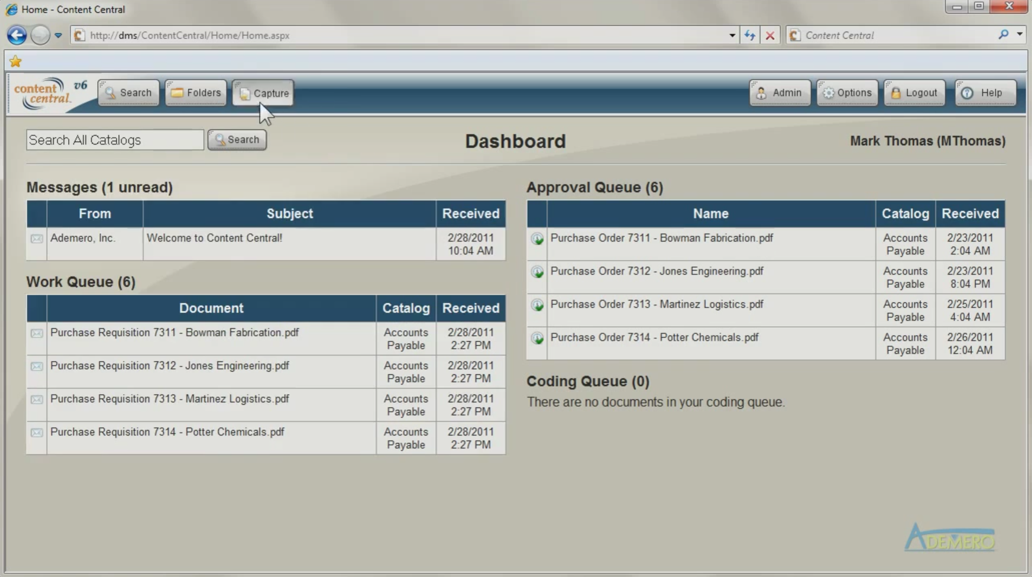The image size is (1032, 577).
Task: Expand the address bar URL dropdown
Action: (732, 36)
